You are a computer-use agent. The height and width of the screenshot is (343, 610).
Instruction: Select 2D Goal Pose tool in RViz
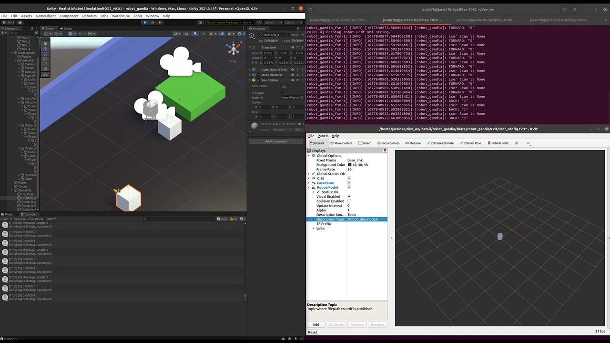[x=471, y=143]
